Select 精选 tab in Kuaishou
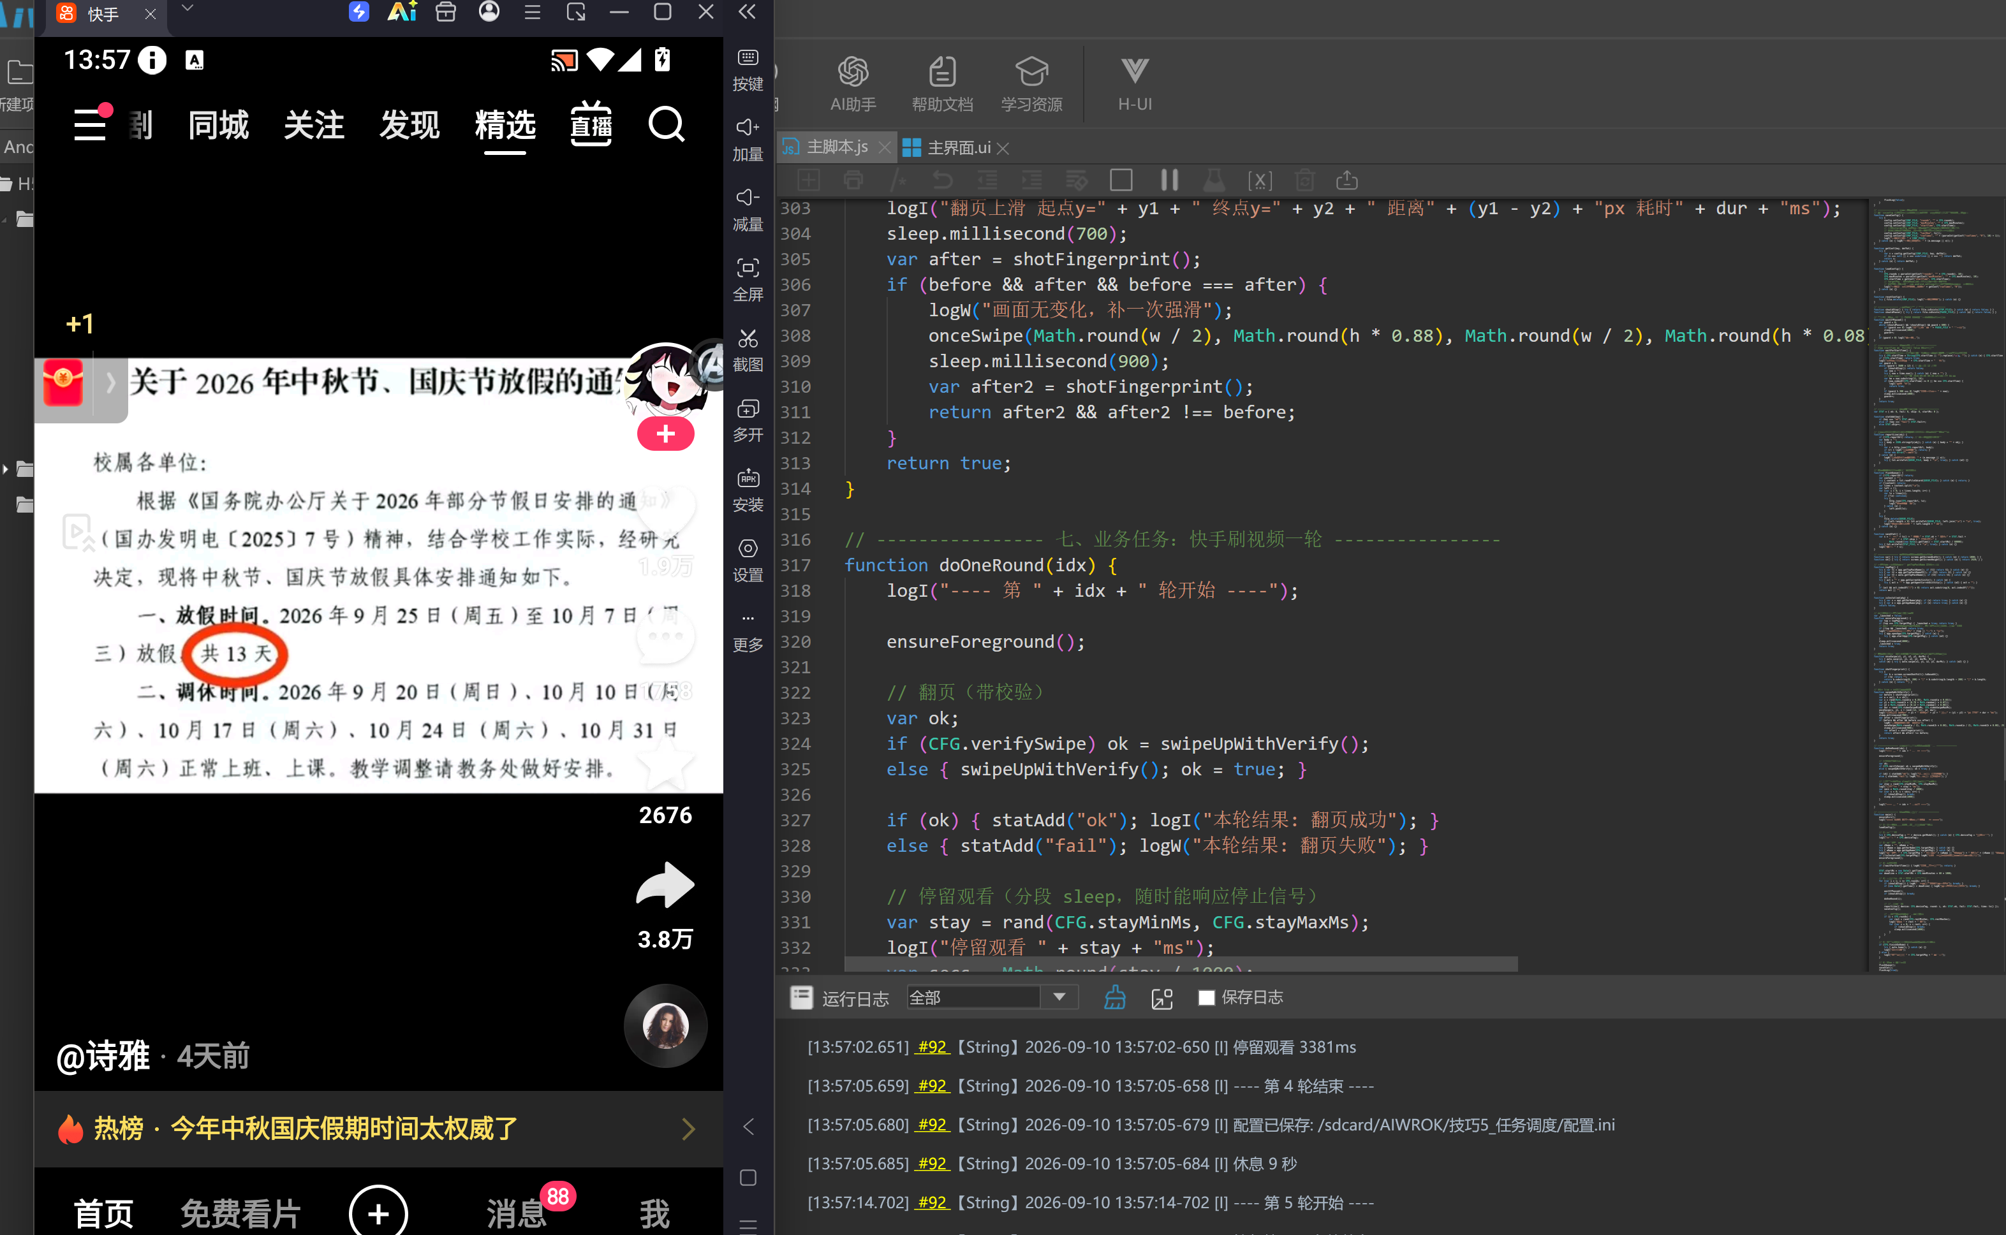 tap(505, 125)
